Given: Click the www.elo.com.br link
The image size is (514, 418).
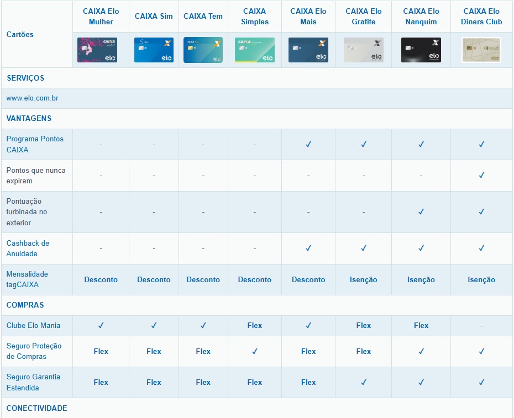Looking at the screenshot, I should pyautogui.click(x=33, y=98).
